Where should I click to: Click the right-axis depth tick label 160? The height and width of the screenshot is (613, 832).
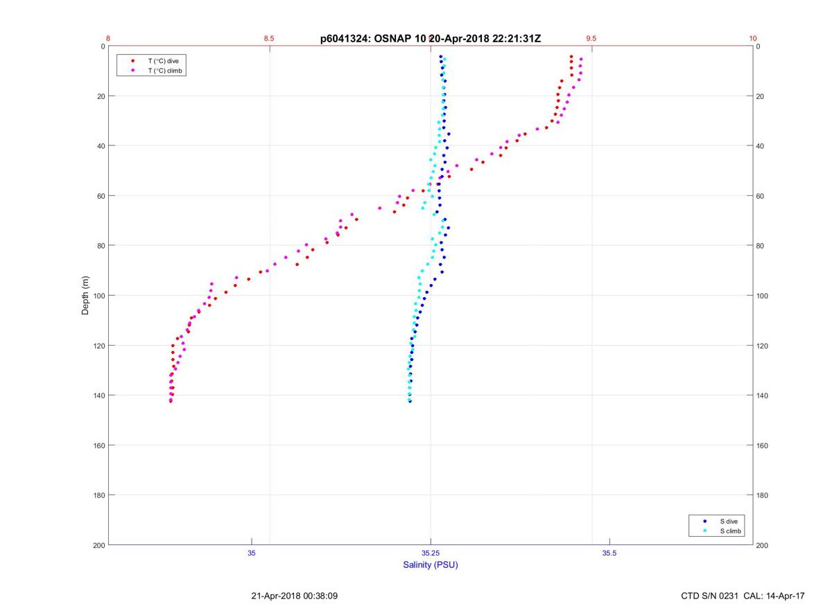click(763, 445)
